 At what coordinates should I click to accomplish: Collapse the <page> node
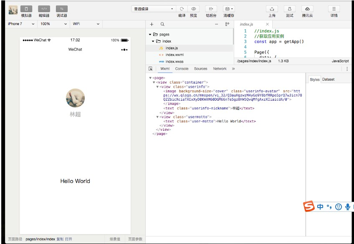click(x=150, y=78)
